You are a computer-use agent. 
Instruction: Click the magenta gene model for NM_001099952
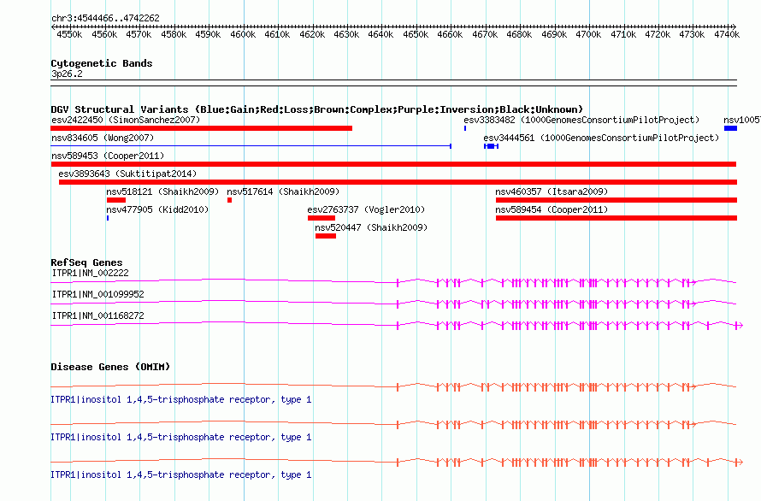(393, 304)
